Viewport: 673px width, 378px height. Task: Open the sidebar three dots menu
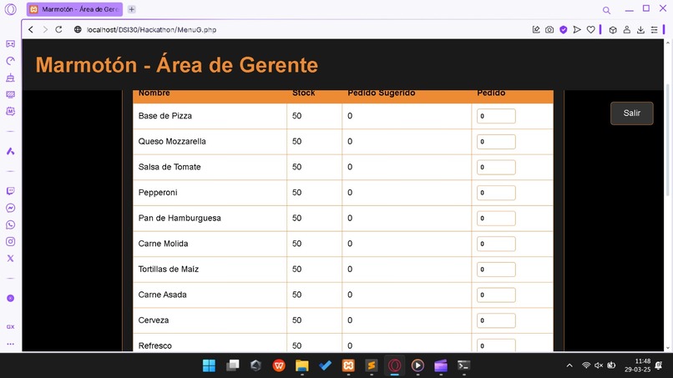(x=10, y=344)
